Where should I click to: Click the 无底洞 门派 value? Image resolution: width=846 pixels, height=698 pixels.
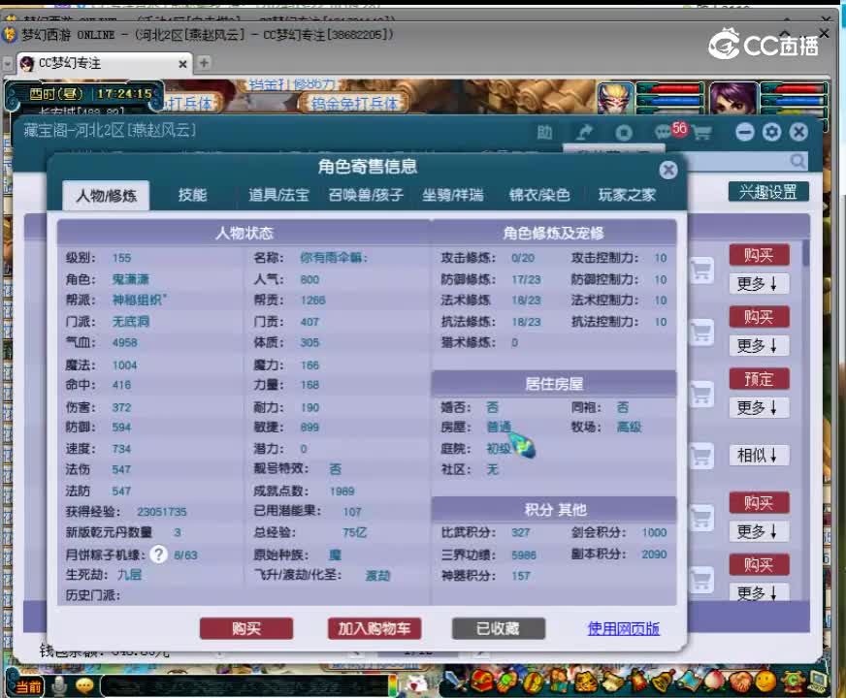[x=131, y=322]
